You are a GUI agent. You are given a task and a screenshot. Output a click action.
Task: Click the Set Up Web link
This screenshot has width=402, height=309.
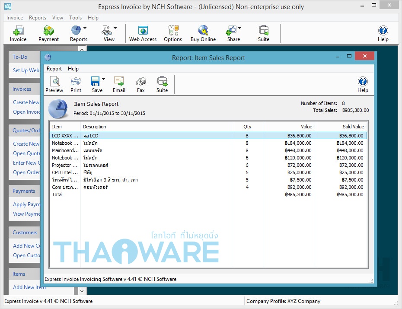(26, 70)
